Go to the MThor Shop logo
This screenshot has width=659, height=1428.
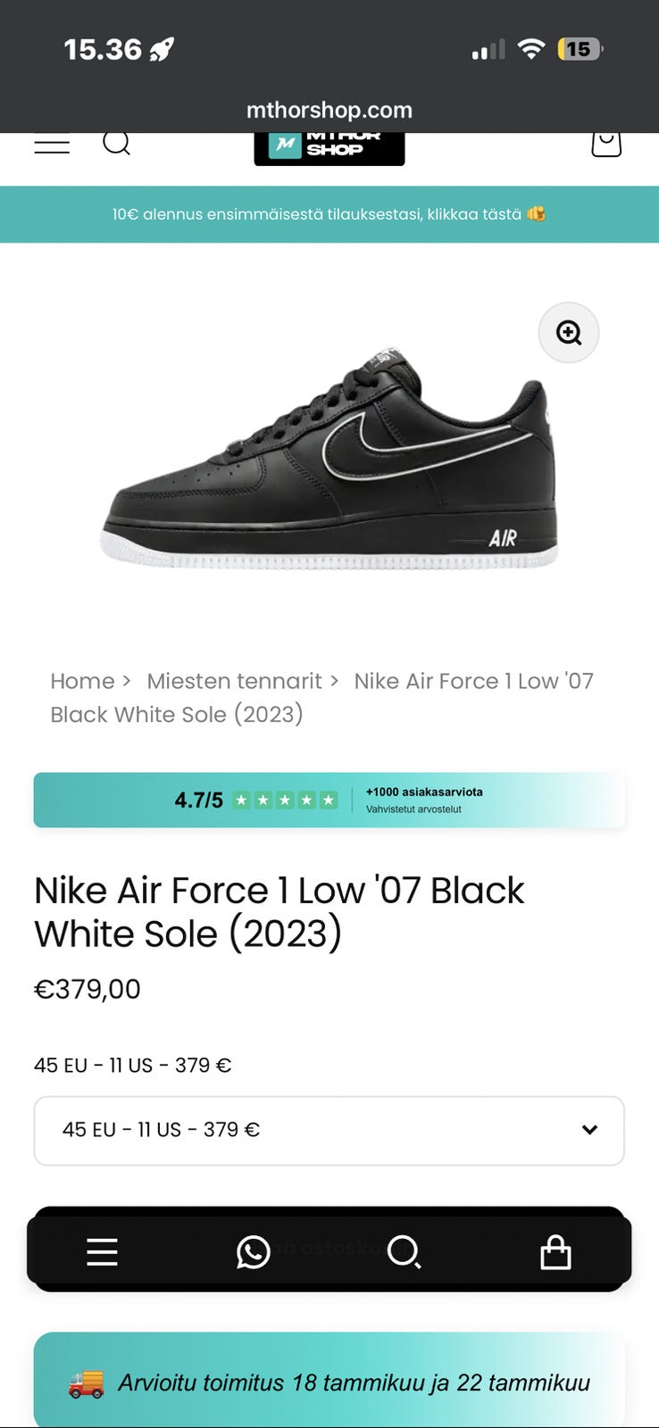pos(329,148)
